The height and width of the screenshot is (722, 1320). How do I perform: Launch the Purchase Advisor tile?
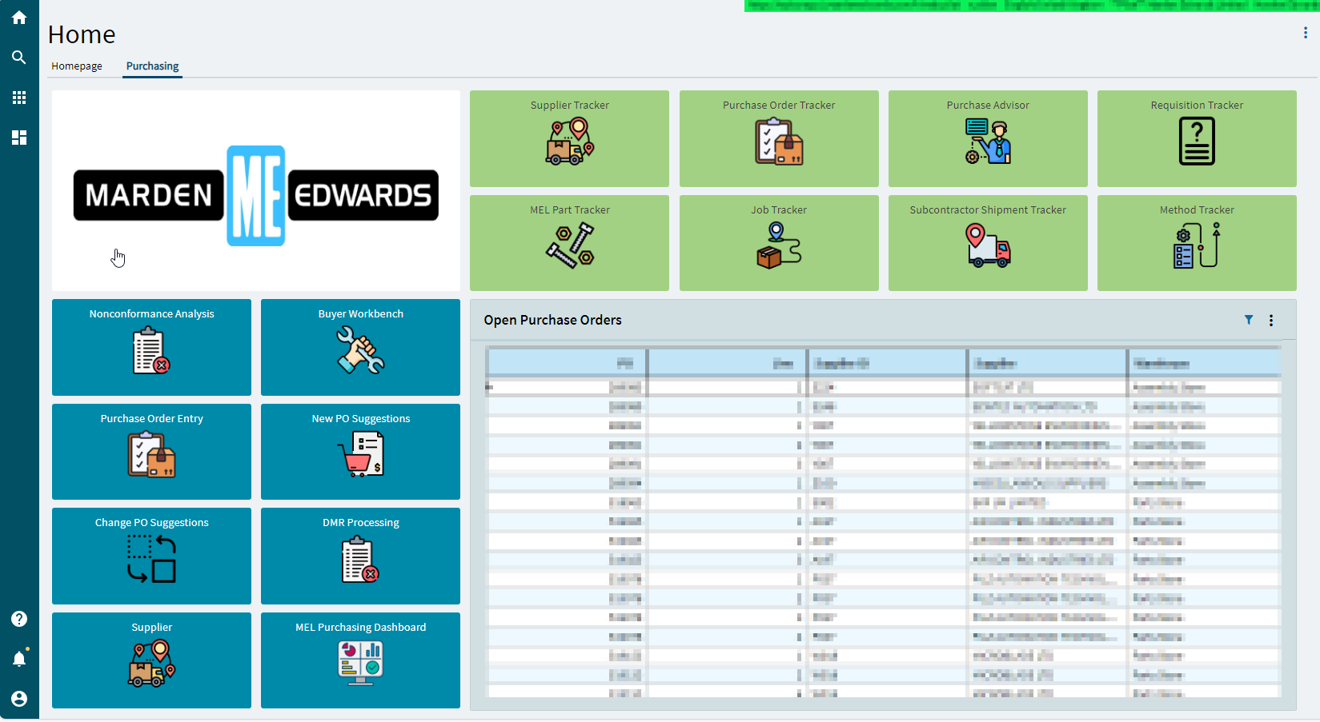pos(988,138)
